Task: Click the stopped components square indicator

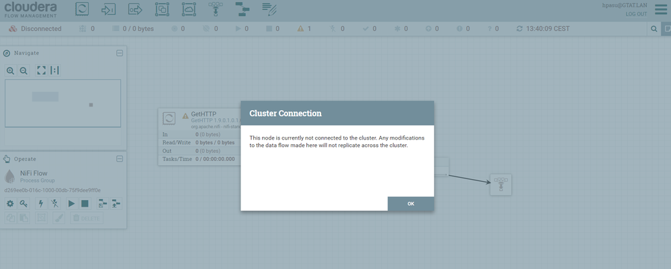Action: pyautogui.click(x=273, y=29)
